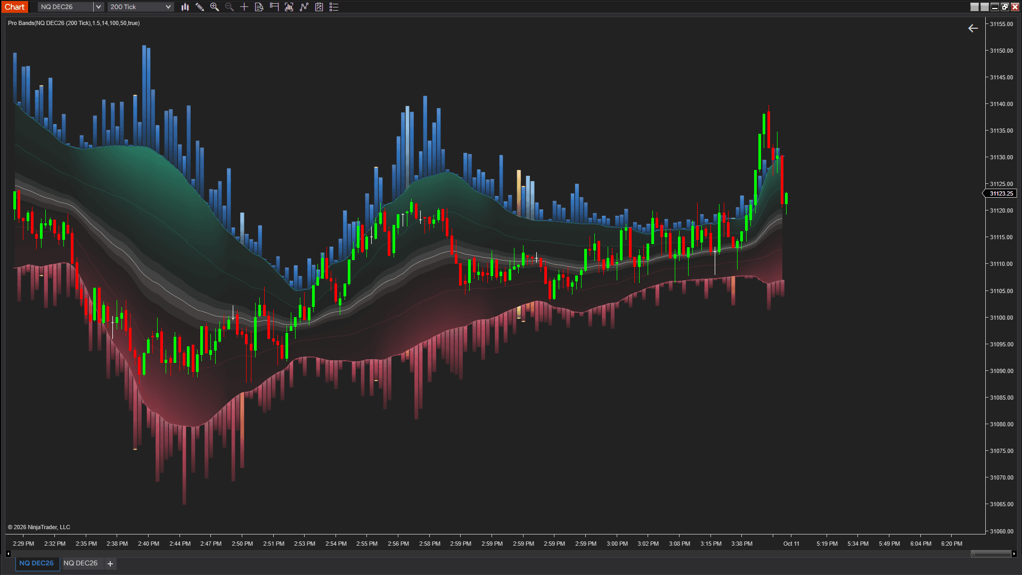Switch to the second NQ DEC26 tab
The width and height of the screenshot is (1022, 575).
click(x=80, y=563)
